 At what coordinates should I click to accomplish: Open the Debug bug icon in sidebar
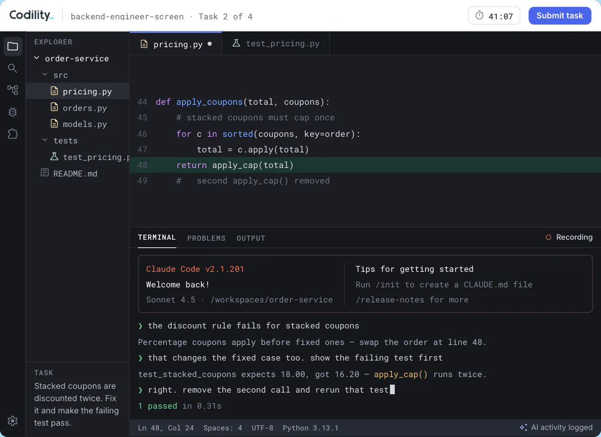(13, 112)
